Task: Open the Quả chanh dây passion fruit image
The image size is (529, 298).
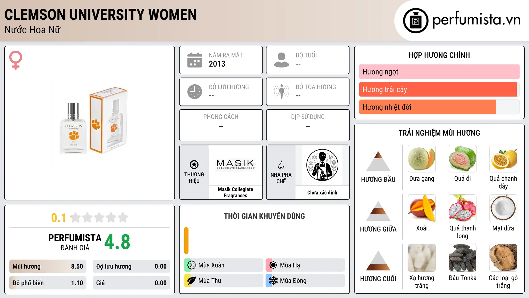Action: tap(503, 159)
